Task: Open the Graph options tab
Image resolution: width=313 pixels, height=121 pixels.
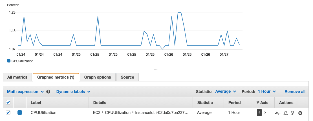Action: 98,77
